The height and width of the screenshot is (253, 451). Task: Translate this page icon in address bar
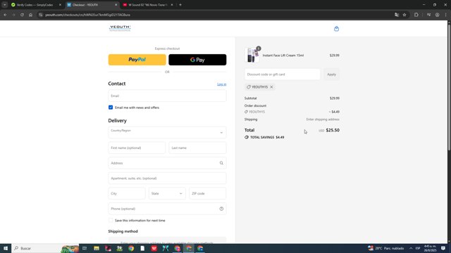tap(397, 15)
